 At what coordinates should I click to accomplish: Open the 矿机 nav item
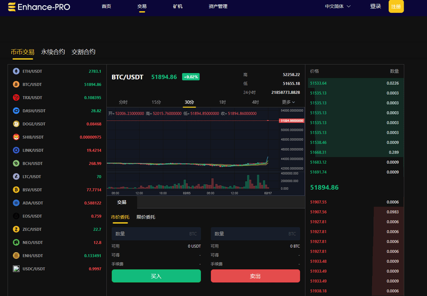tap(178, 6)
